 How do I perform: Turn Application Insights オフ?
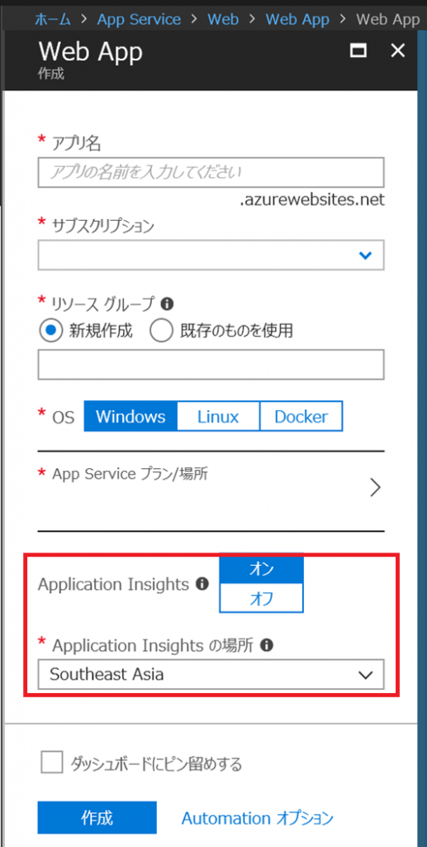(262, 598)
